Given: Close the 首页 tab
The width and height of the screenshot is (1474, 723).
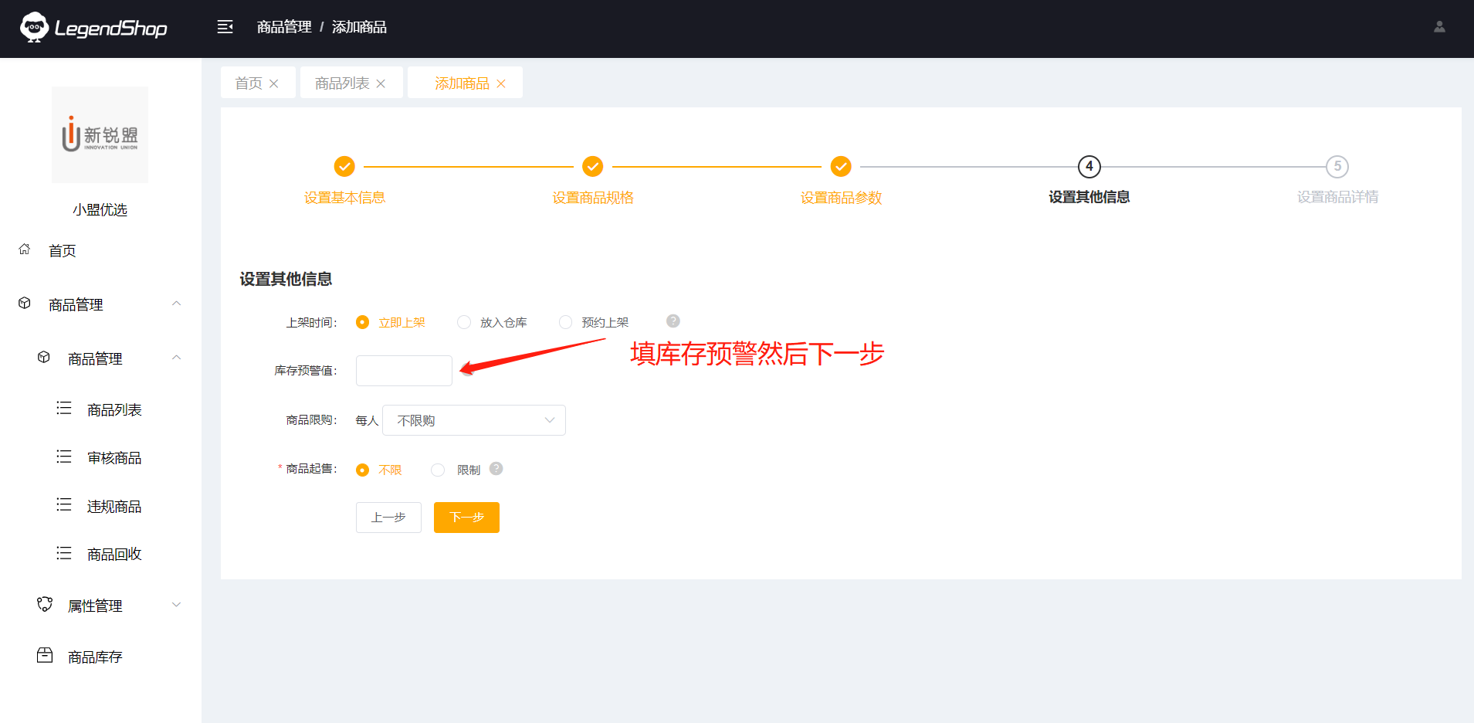Looking at the screenshot, I should coord(274,83).
